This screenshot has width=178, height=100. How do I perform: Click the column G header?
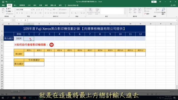[70, 24]
